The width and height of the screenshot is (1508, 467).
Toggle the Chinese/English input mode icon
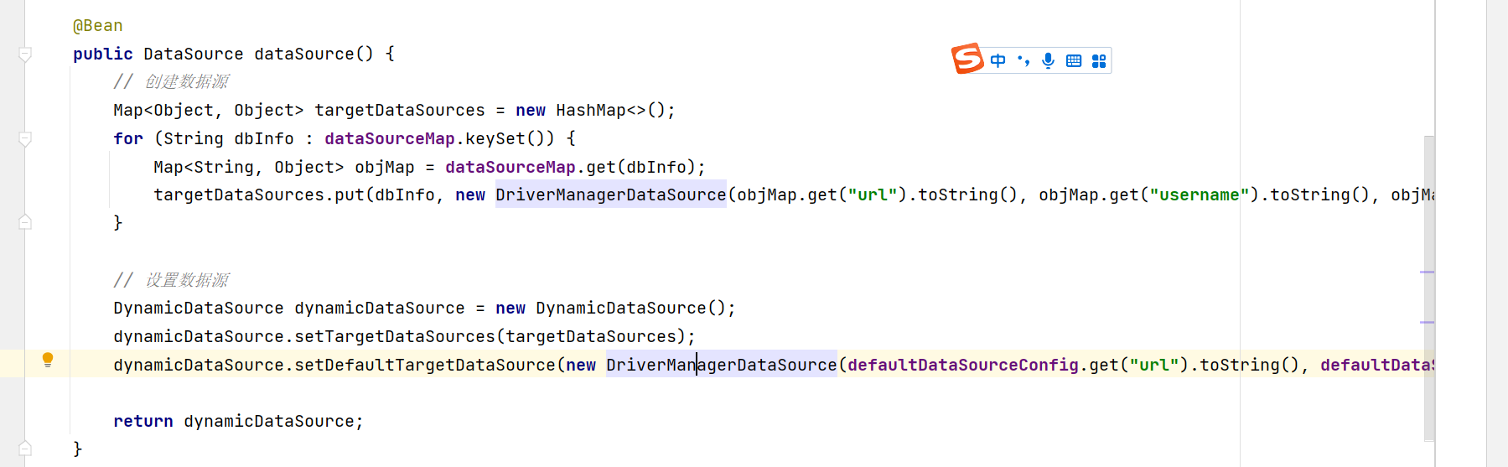point(998,60)
